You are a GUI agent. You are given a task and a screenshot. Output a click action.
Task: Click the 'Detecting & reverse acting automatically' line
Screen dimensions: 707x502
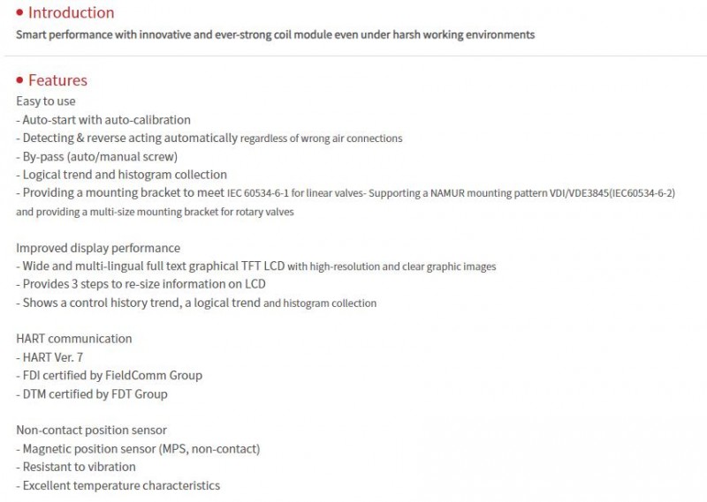(209, 139)
